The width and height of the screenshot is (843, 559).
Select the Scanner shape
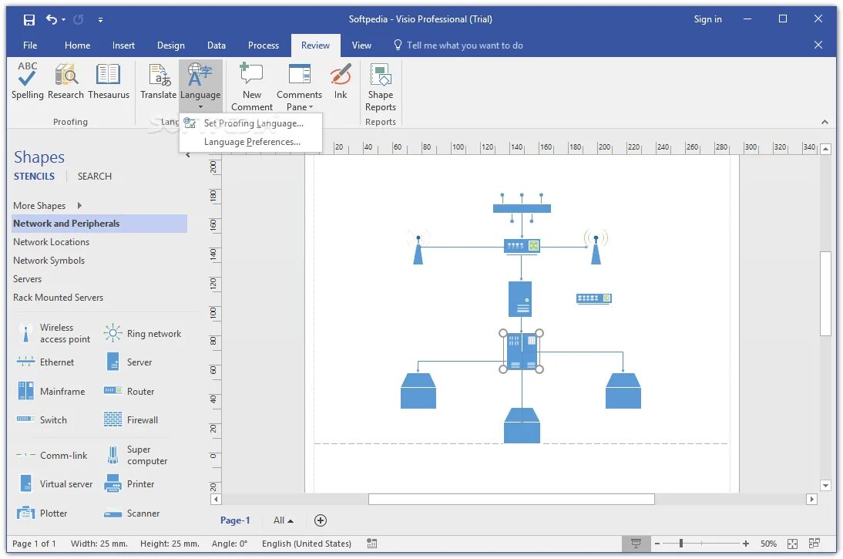[132, 514]
